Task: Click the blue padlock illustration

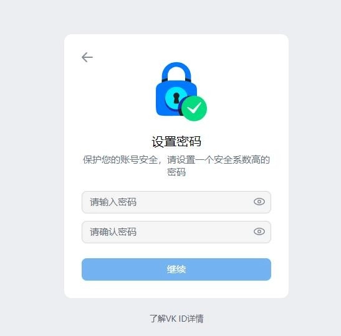Action: 181,91
